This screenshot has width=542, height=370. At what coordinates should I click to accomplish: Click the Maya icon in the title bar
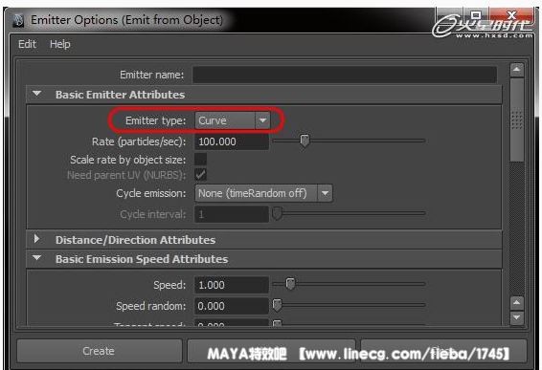18,20
